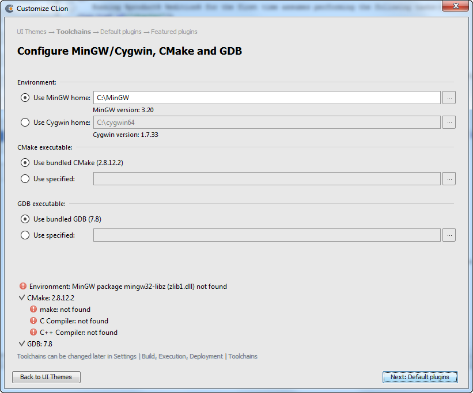473x393 pixels.
Task: Click the Toolchains can be changed later note
Action: (x=137, y=356)
